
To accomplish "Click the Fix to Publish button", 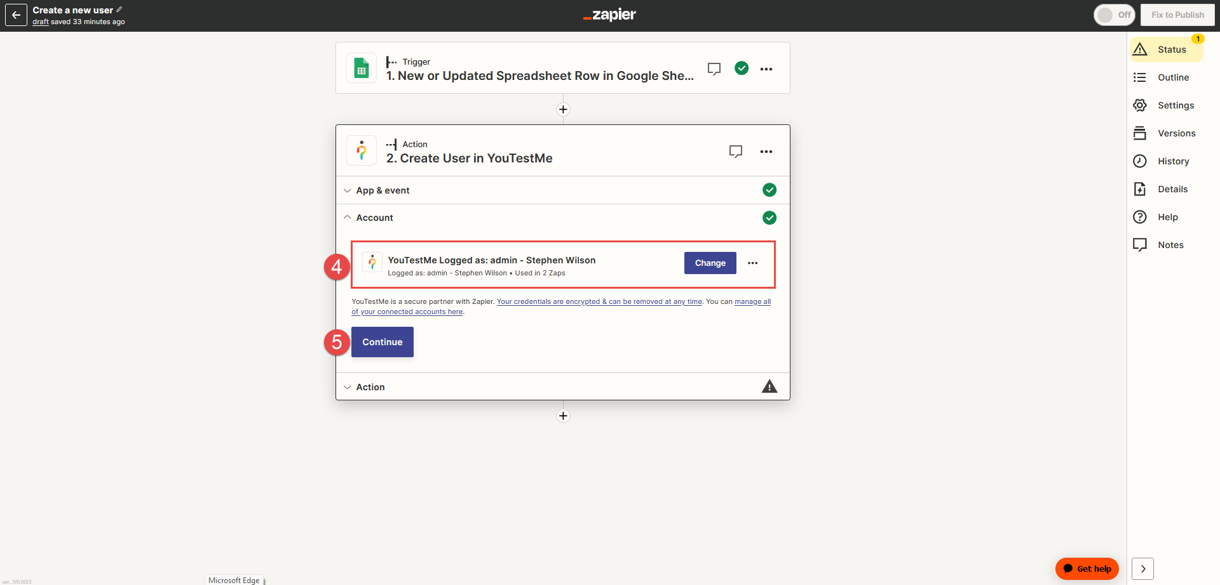I will click(1177, 15).
